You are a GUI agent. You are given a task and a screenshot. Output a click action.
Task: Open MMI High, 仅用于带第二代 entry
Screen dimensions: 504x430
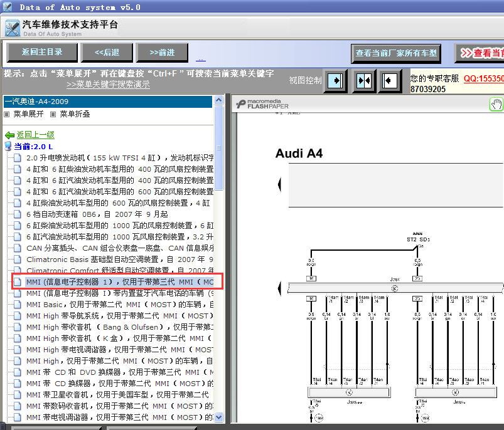(120, 361)
